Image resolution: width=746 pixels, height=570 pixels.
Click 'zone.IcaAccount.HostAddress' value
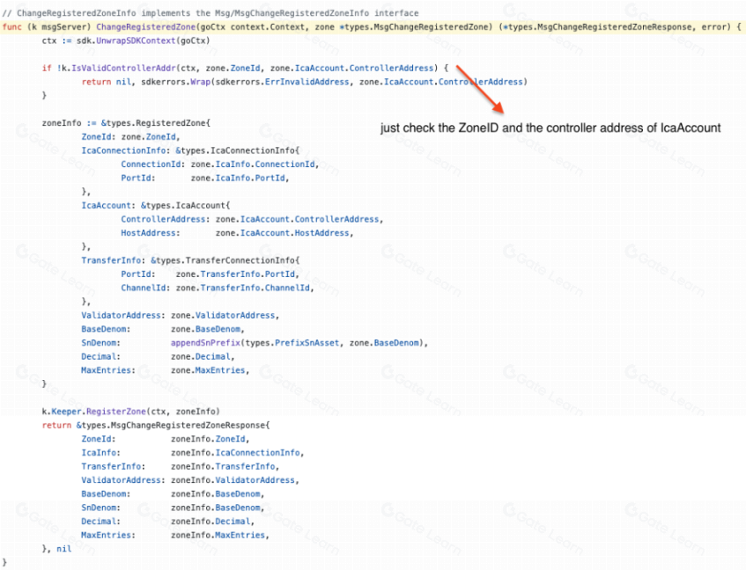[x=282, y=233]
